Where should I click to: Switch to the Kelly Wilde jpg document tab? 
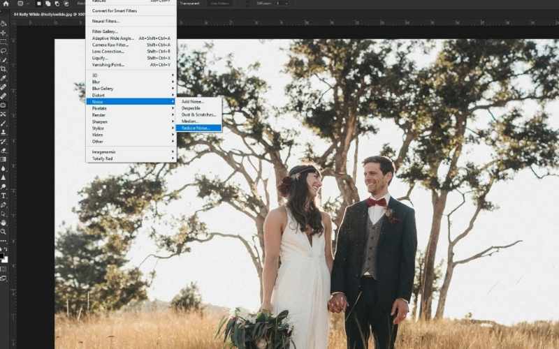coord(48,15)
